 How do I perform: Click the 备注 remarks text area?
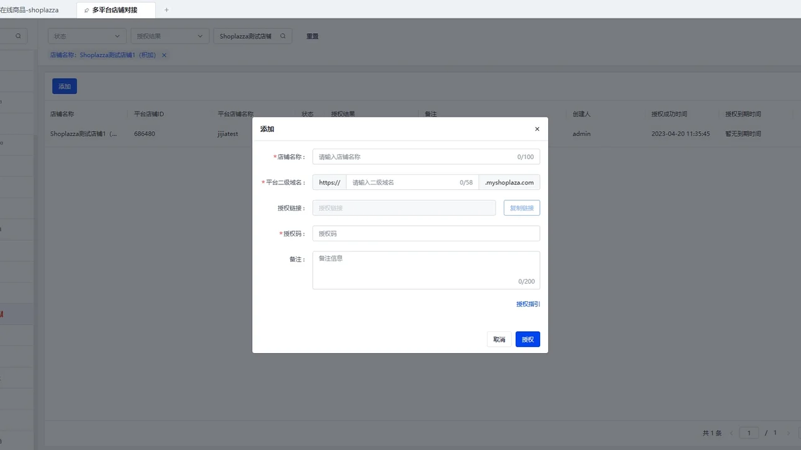426,269
